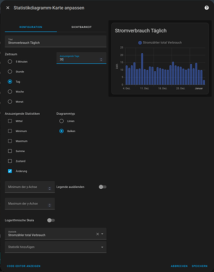Click the Januar axis label
This screenshot has width=214, height=272.
[x=199, y=89]
